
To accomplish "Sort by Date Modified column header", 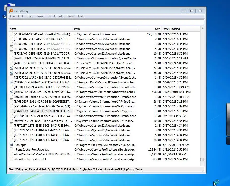I will click(x=181, y=29).
